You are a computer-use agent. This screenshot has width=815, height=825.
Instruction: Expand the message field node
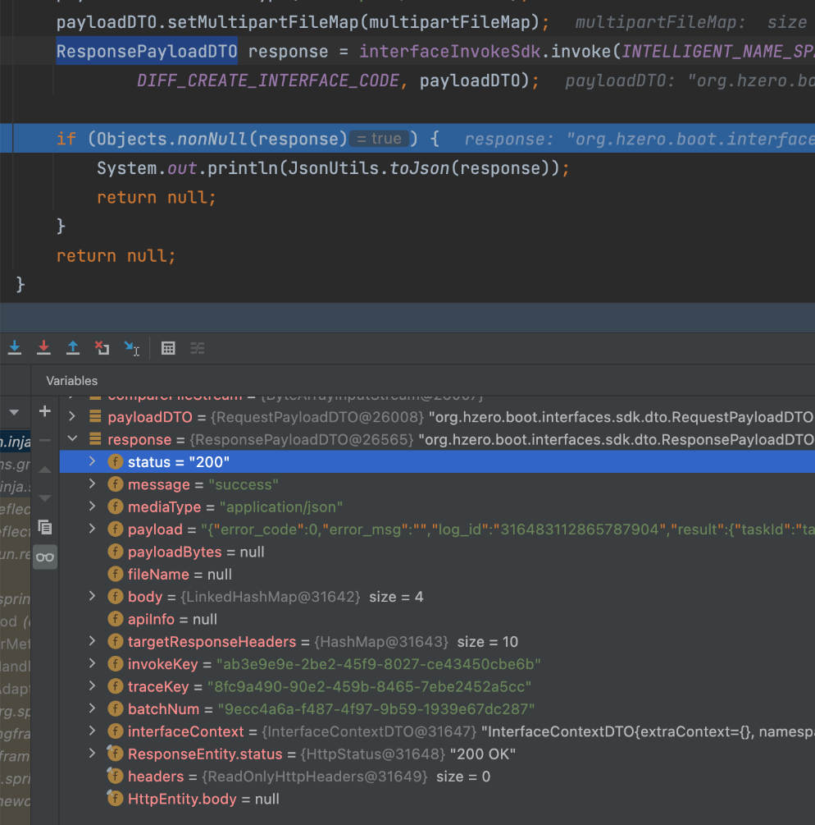point(93,484)
